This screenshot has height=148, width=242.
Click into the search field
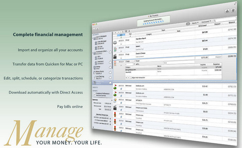tap(225, 20)
